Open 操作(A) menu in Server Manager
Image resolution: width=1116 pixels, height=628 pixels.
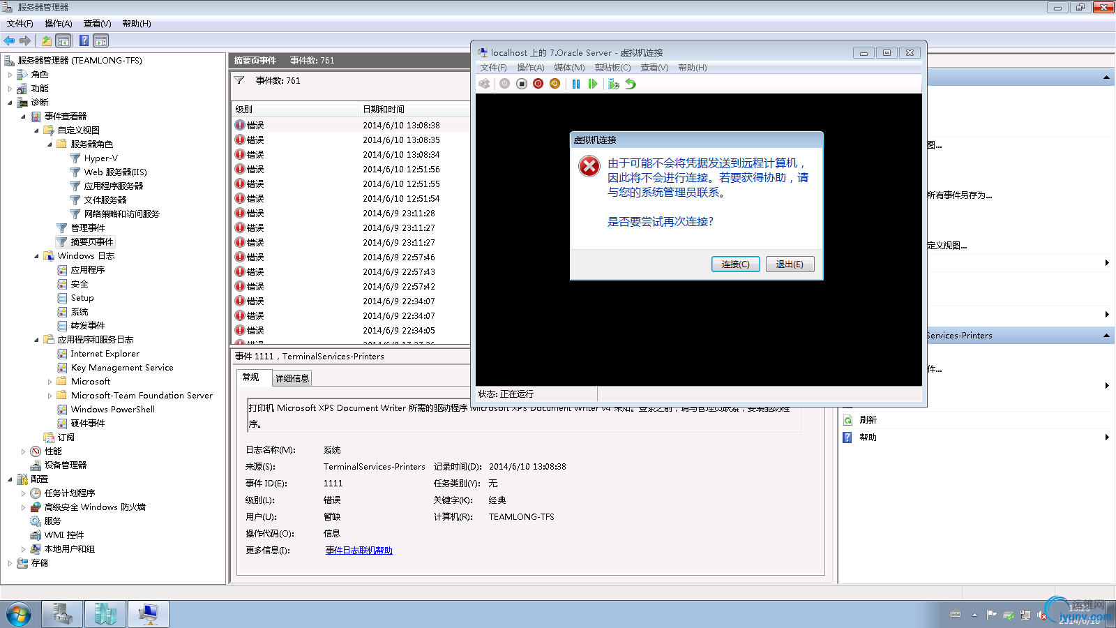(x=59, y=24)
